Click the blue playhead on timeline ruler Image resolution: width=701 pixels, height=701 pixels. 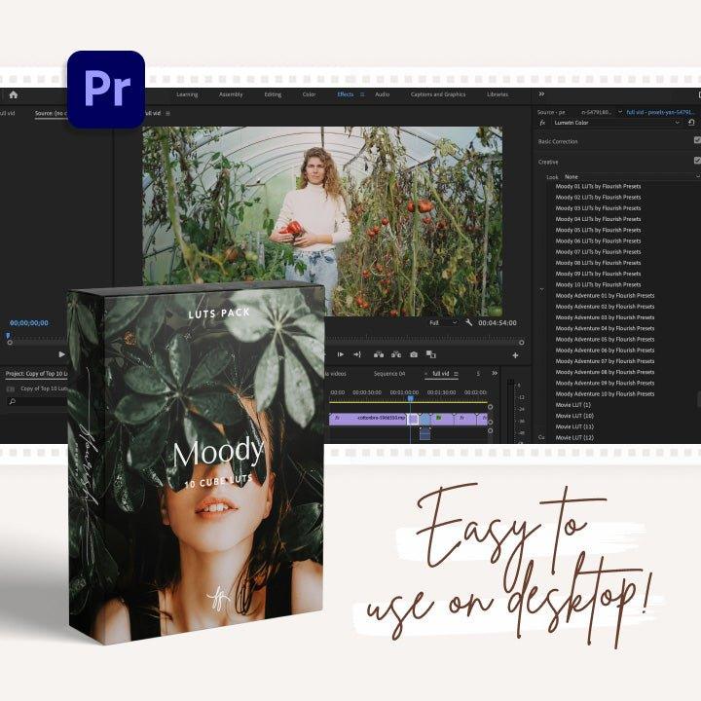(x=410, y=398)
